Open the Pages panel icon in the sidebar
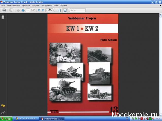Screen dimensions: 162x121 [x=3, y=17]
